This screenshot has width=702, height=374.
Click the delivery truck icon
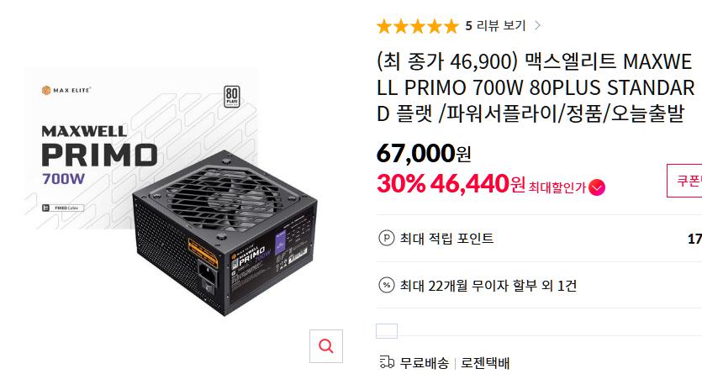pyautogui.click(x=387, y=362)
